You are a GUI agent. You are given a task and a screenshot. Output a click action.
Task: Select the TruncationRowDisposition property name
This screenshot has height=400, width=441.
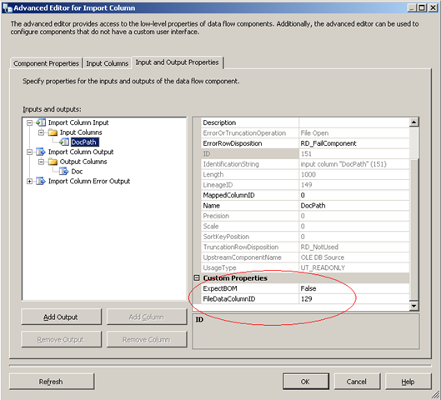coord(241,247)
